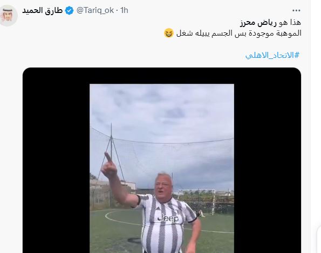
Task: Click the Jeep logo on the jersey
Action: click(168, 218)
